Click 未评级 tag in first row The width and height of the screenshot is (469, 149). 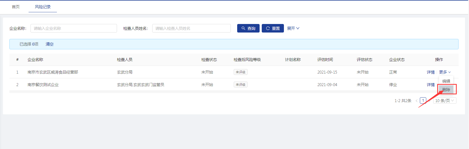(x=240, y=72)
